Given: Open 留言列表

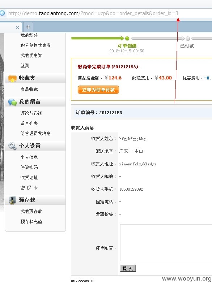Looking at the screenshot, I should tap(29, 123).
